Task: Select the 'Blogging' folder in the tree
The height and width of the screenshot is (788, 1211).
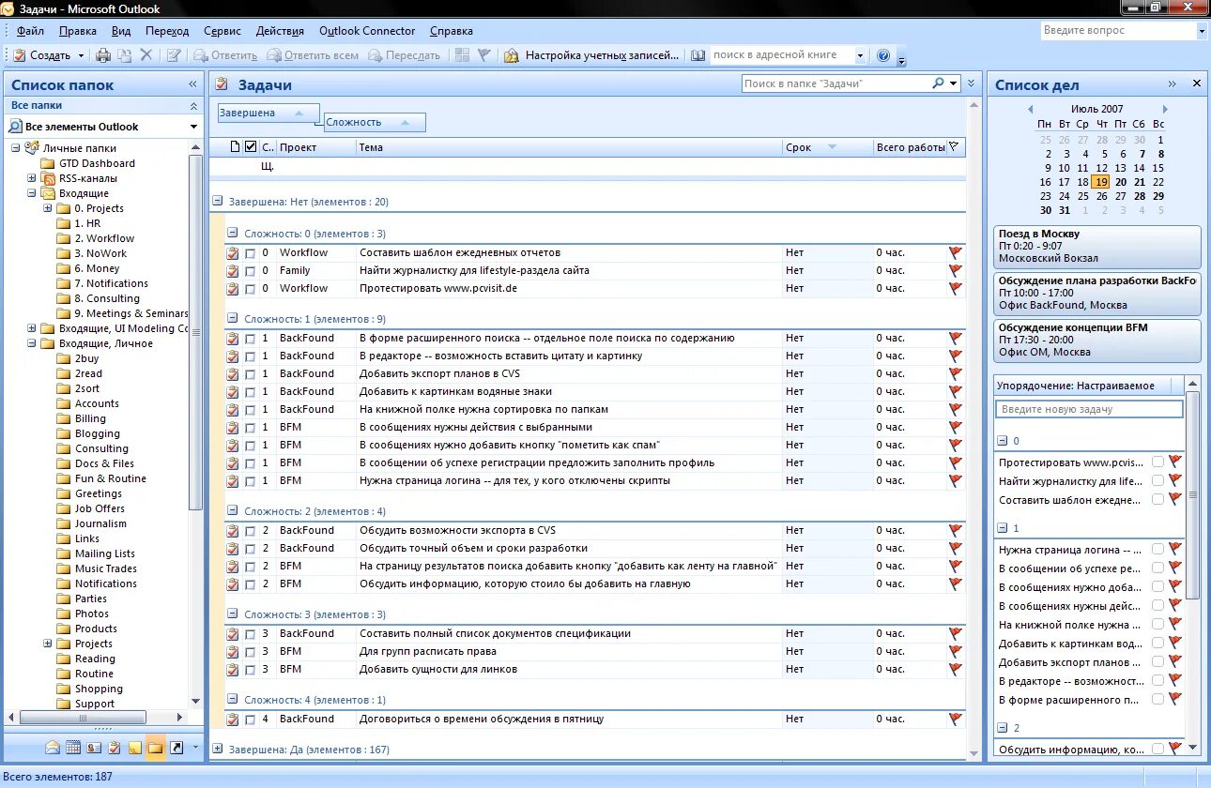Action: (98, 433)
